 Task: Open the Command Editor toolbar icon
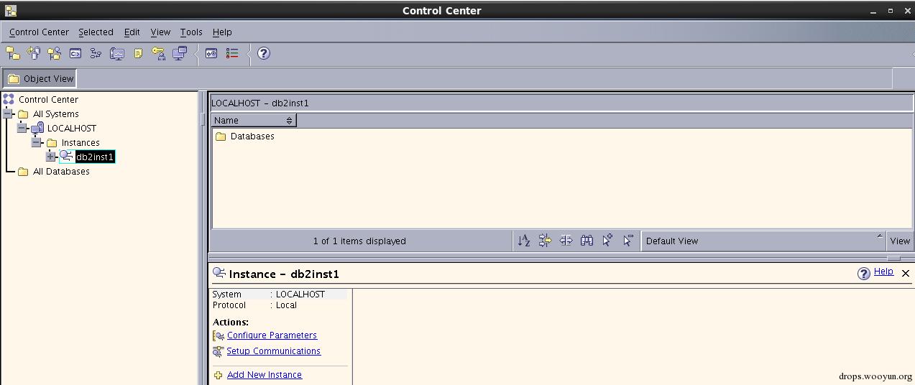click(75, 53)
